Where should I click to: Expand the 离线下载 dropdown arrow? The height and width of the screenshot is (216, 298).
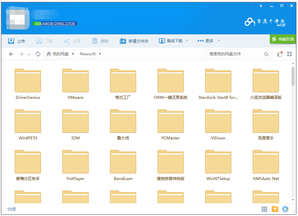click(x=187, y=41)
